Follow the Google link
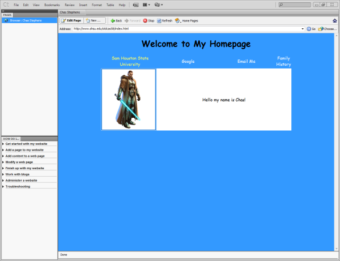340x261 pixels. [x=188, y=62]
